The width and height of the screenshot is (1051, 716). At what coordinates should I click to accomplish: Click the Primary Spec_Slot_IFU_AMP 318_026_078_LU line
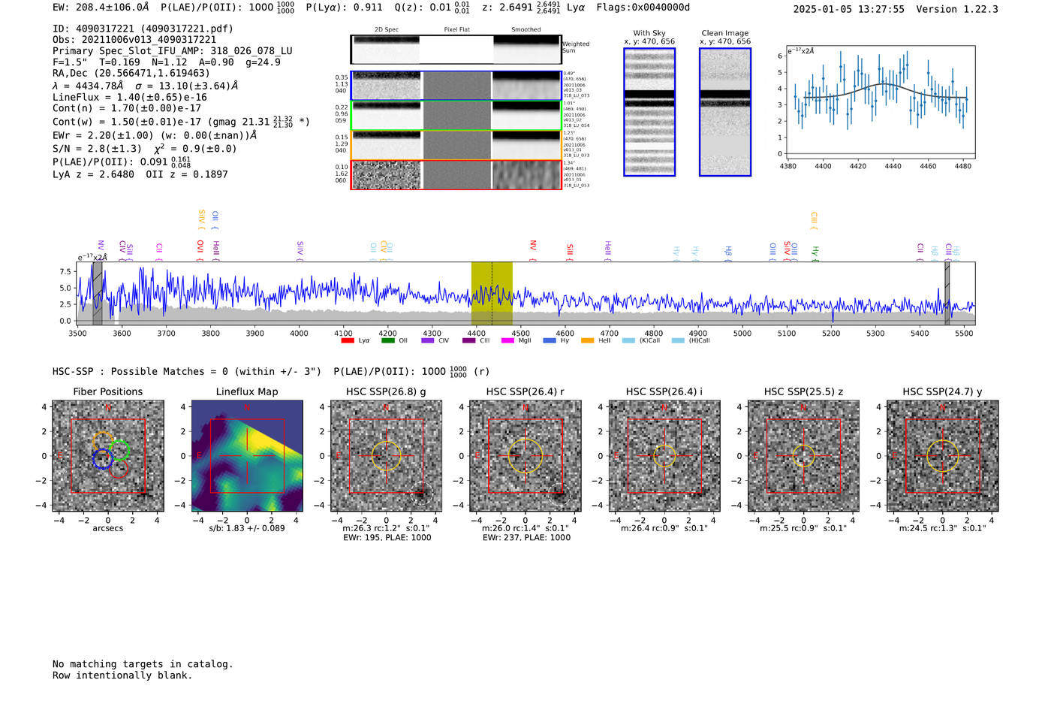pos(173,51)
